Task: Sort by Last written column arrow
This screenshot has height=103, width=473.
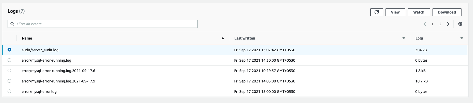Action: (x=404, y=38)
